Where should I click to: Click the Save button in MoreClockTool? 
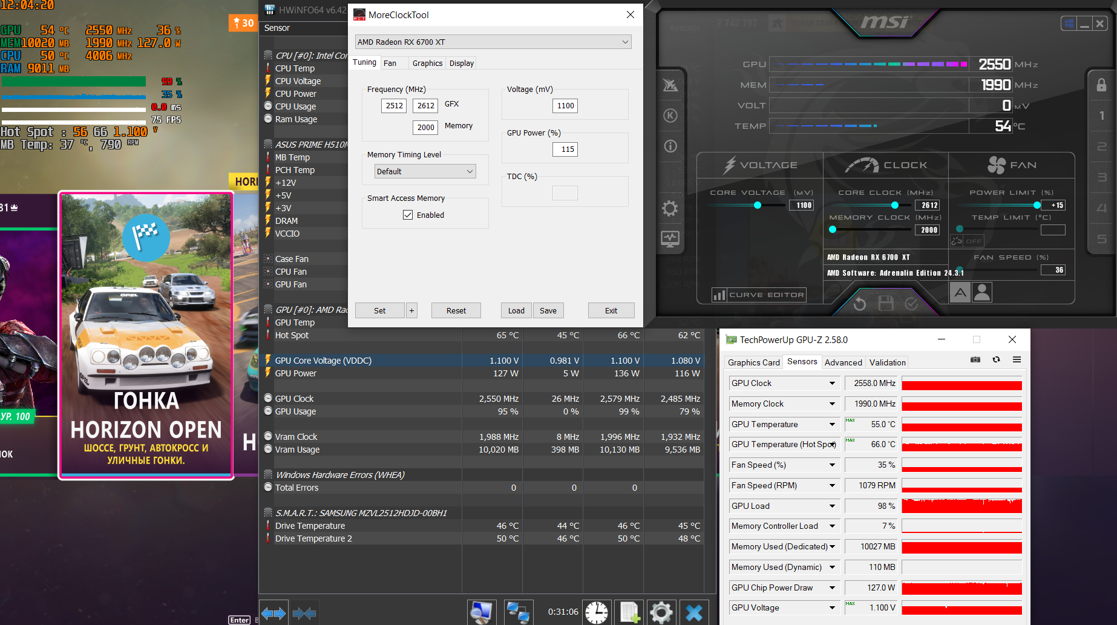[x=548, y=310]
